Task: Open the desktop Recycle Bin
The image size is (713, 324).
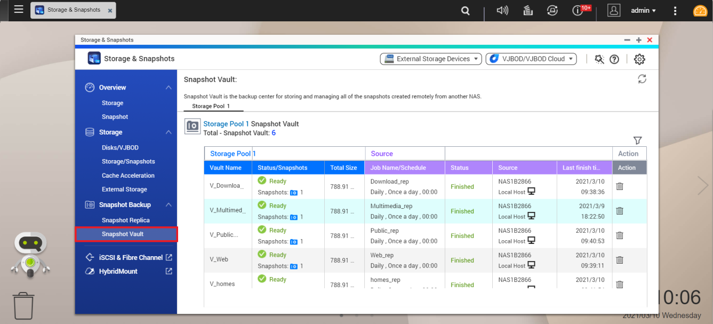Action: [23, 305]
